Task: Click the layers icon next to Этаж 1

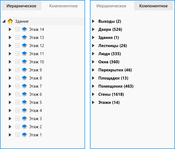Action: (x=24, y=135)
